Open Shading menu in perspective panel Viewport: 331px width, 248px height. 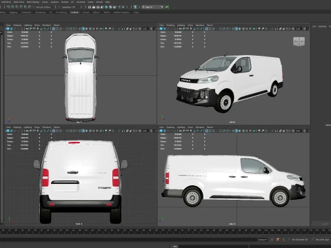coord(170,25)
